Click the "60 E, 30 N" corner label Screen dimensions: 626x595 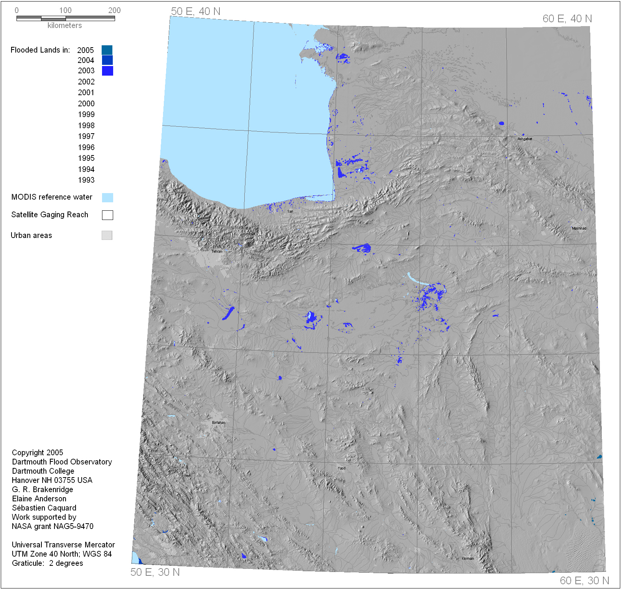coord(584,580)
